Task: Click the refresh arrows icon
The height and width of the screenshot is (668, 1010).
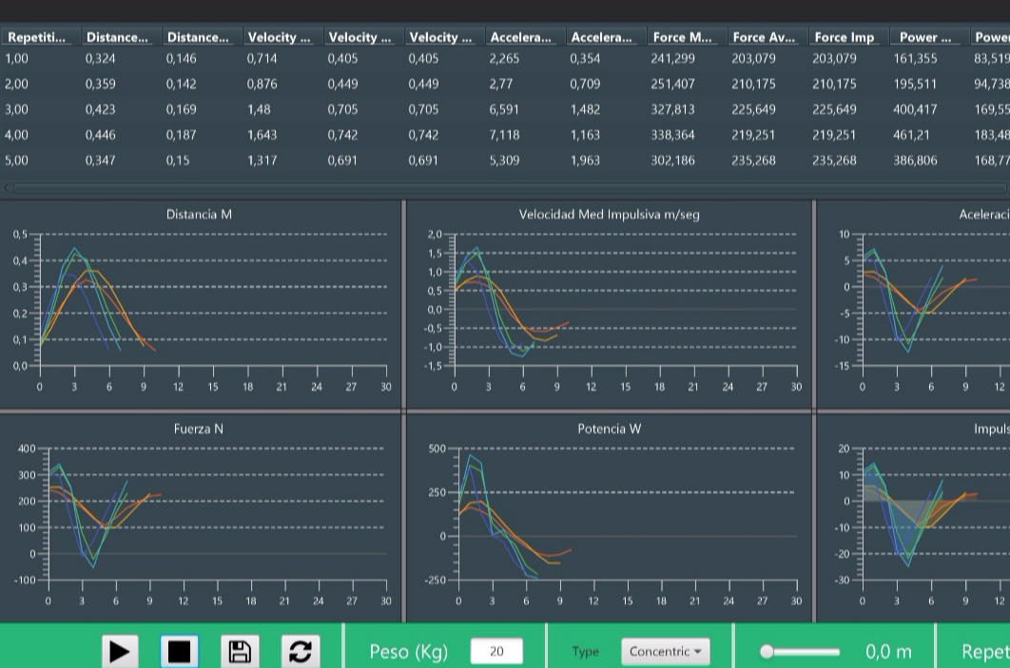Action: point(300,651)
